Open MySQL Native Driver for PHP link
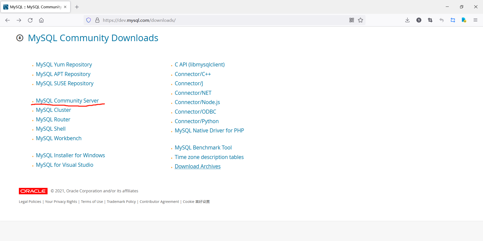Image resolution: width=483 pixels, height=241 pixels. pyautogui.click(x=209, y=131)
